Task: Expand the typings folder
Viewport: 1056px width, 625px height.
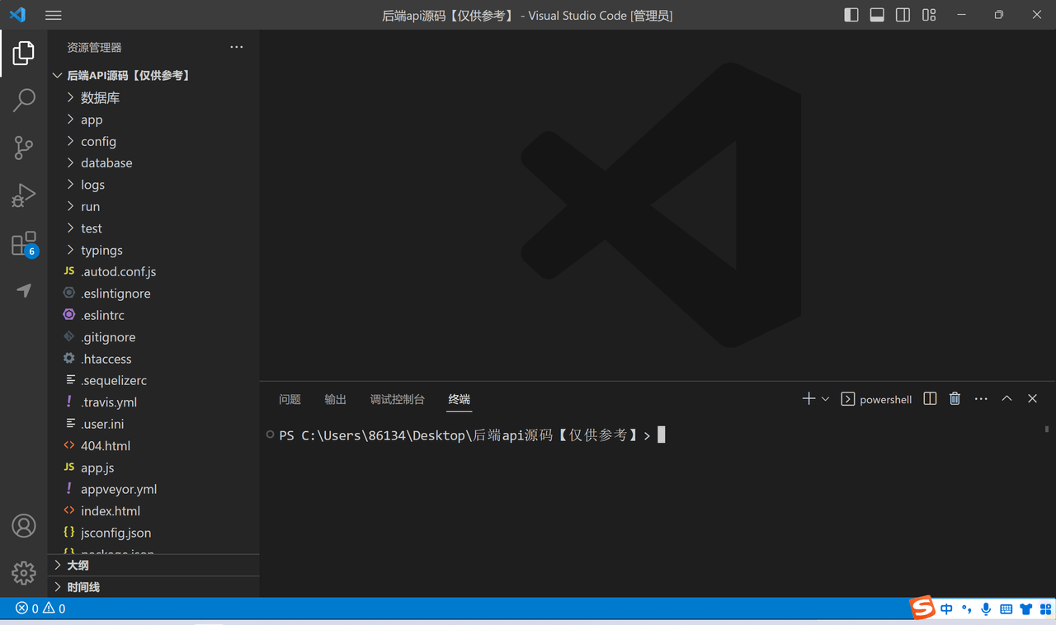Action: pyautogui.click(x=153, y=250)
